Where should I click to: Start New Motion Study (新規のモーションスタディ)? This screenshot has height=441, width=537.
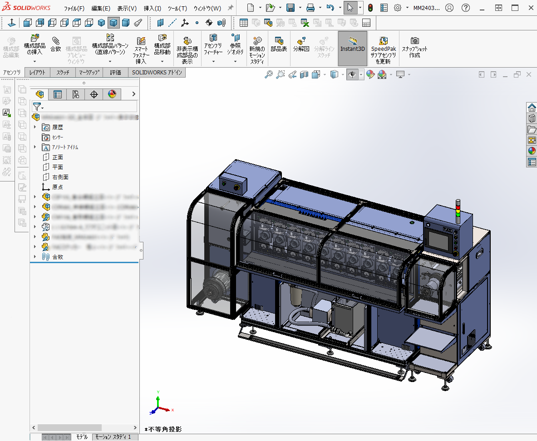pos(257,50)
